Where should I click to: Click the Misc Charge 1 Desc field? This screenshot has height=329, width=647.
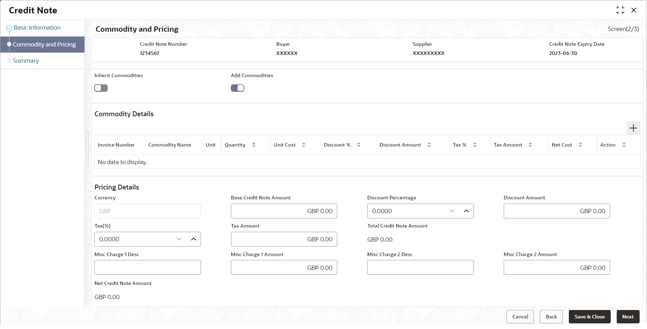(147, 267)
